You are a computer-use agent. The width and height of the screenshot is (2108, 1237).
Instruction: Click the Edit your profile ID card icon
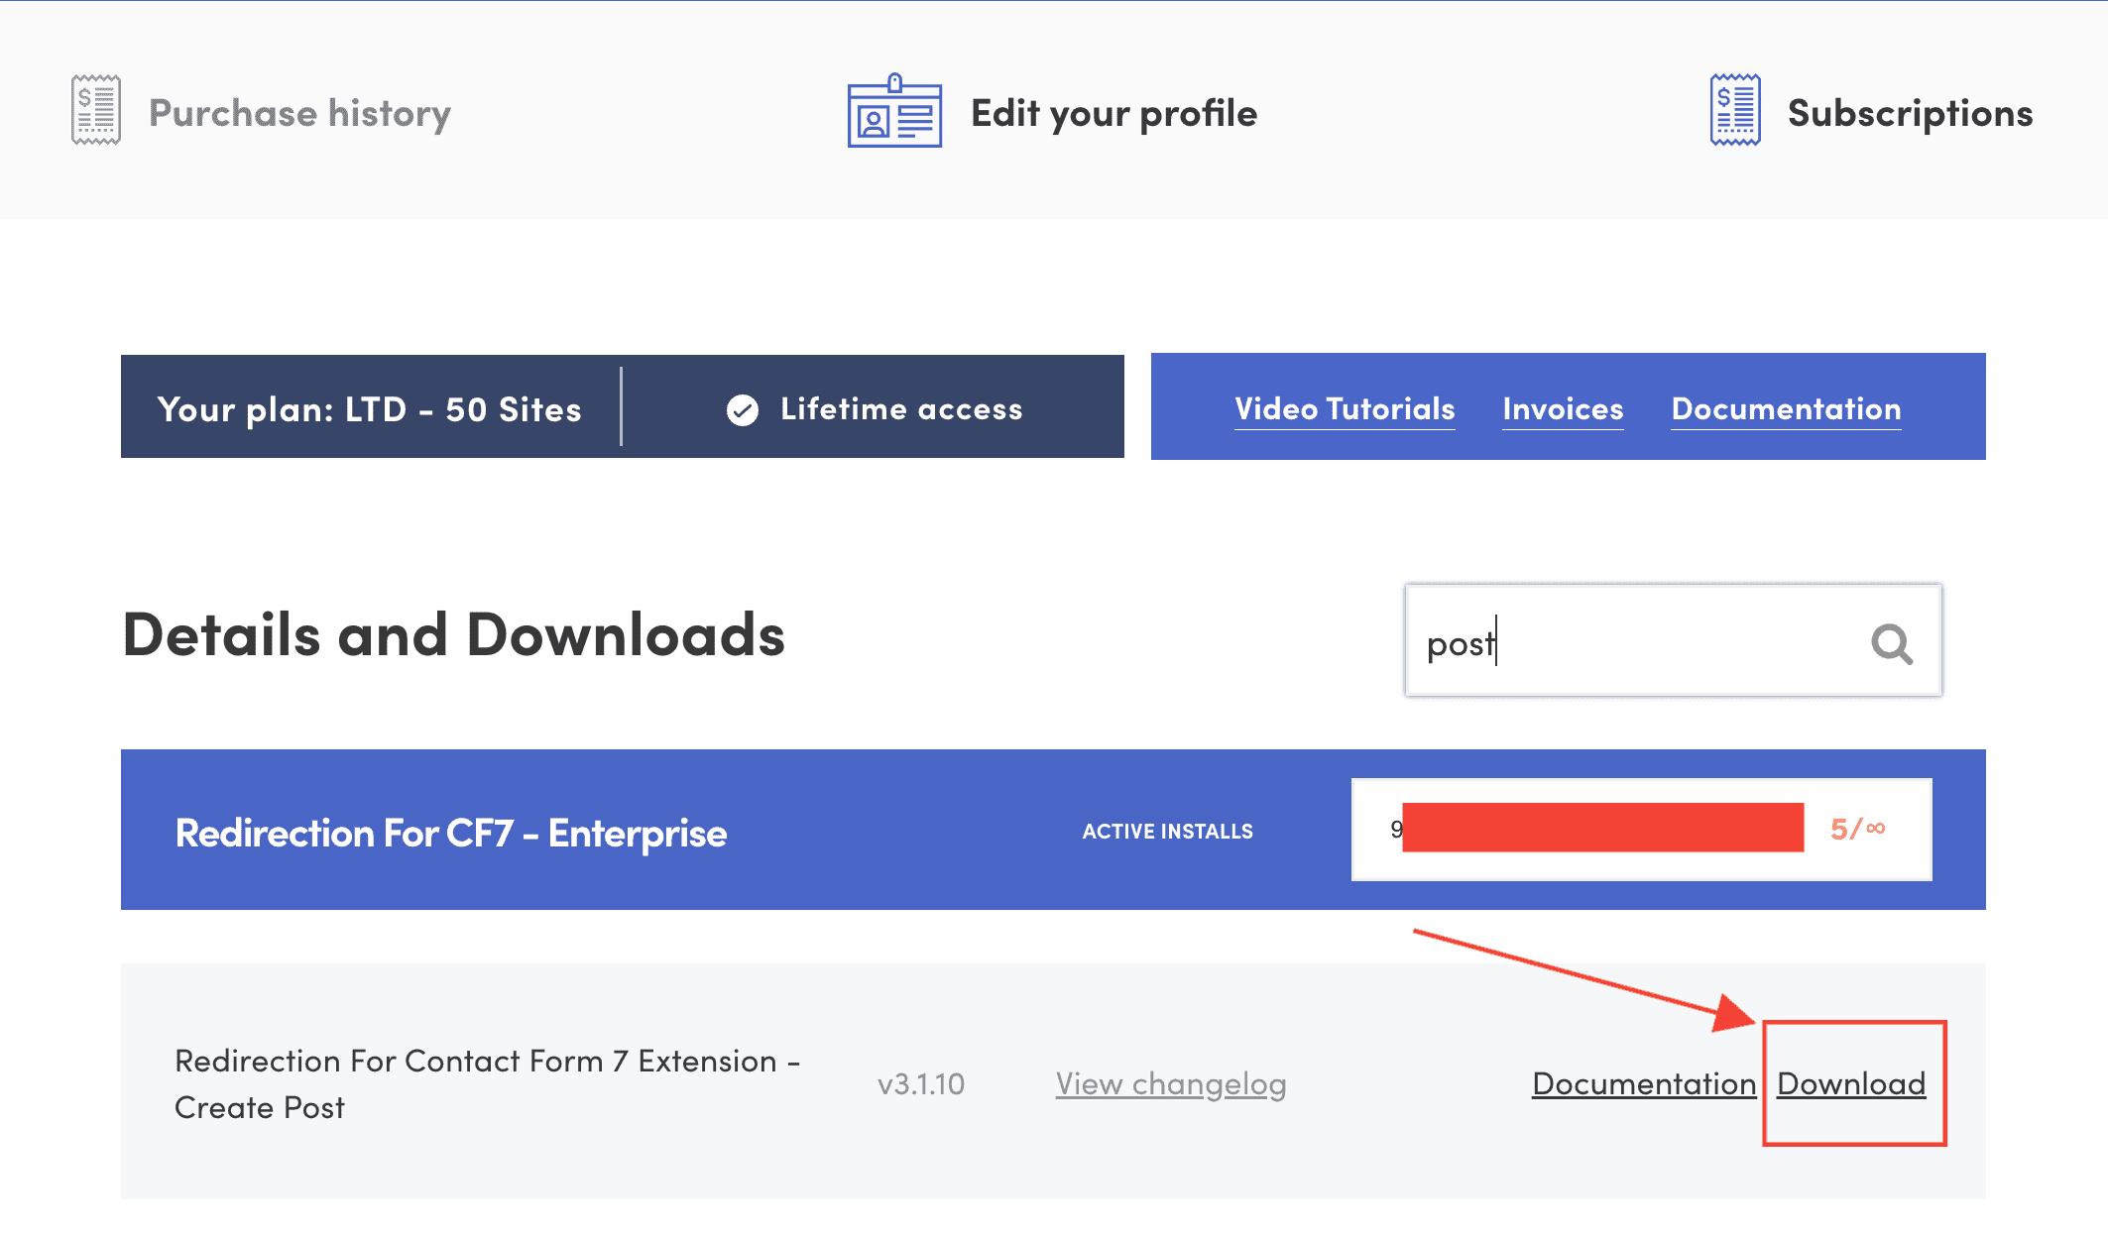[x=894, y=111]
